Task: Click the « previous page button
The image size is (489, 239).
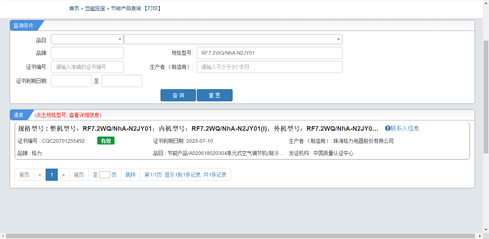Action: point(40,175)
